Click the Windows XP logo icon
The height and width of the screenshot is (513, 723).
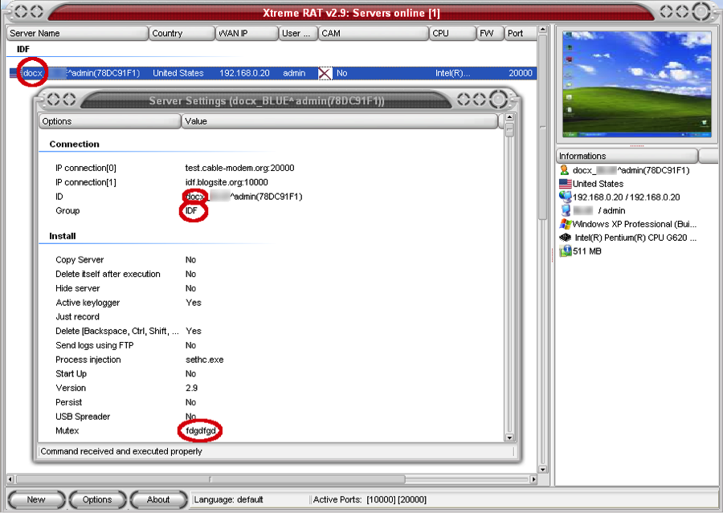565,224
